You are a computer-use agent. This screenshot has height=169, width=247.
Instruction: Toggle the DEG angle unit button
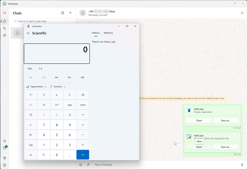[30, 69]
